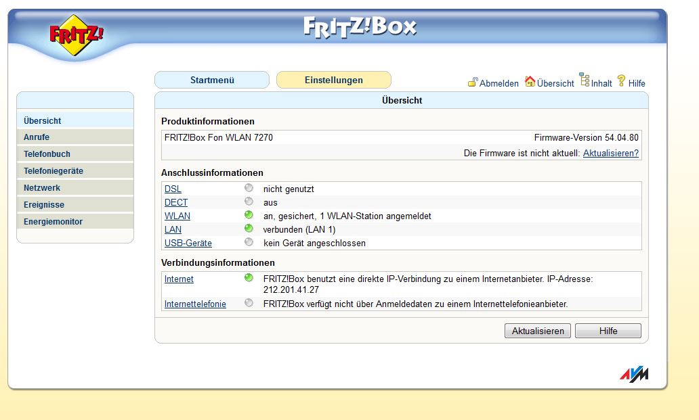The image size is (699, 420).
Task: Click the green Internet status indicator
Action: 249,277
